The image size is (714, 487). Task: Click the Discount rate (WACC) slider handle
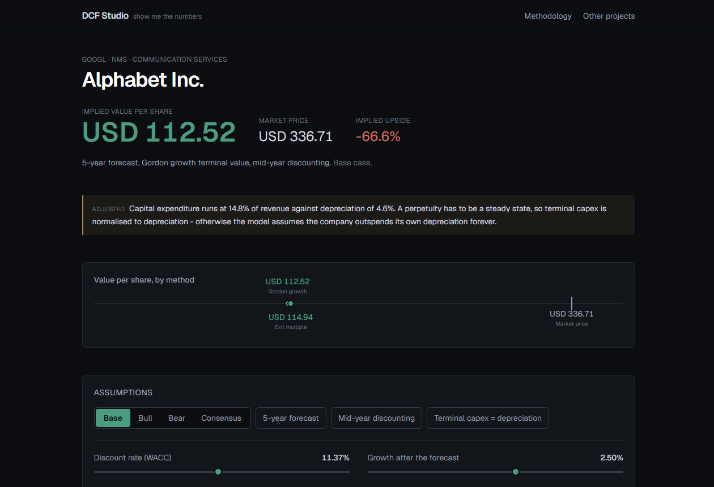point(218,472)
